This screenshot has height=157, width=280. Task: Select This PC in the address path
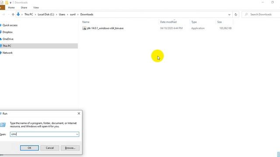(x=28, y=14)
